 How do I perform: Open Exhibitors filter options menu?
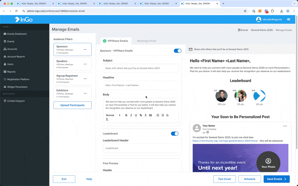click(85, 93)
